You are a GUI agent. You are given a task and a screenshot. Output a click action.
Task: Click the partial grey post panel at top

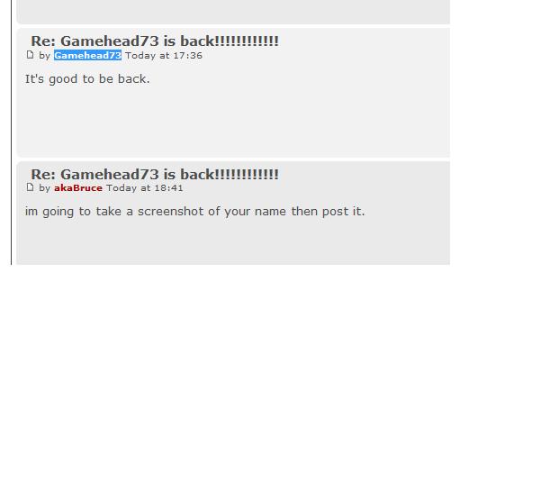point(233,12)
